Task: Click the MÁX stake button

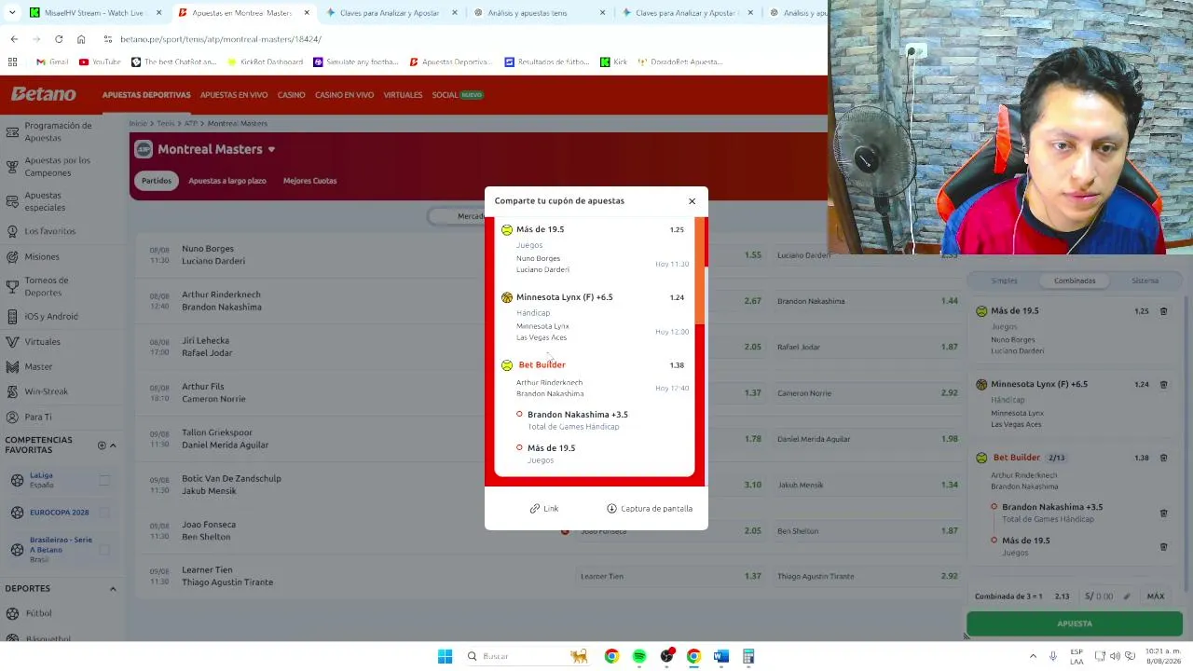Action: (x=1156, y=596)
